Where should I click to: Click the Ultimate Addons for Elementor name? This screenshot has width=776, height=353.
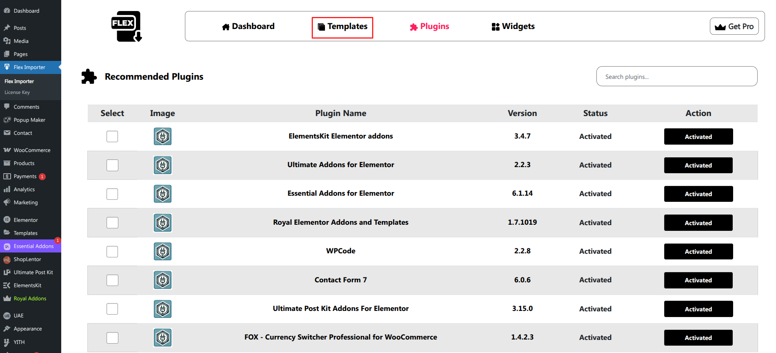pos(341,165)
